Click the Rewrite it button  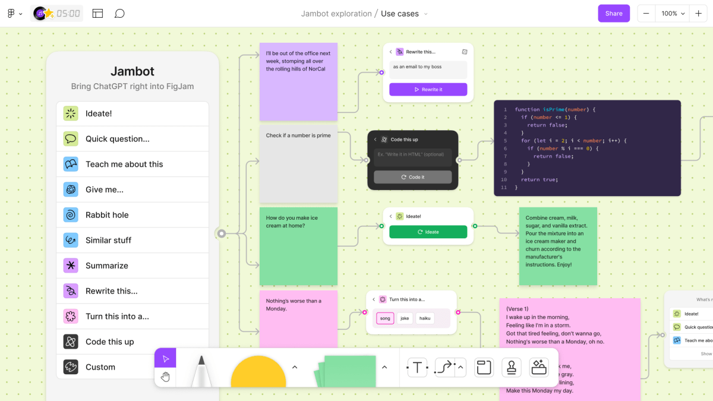[x=428, y=89]
